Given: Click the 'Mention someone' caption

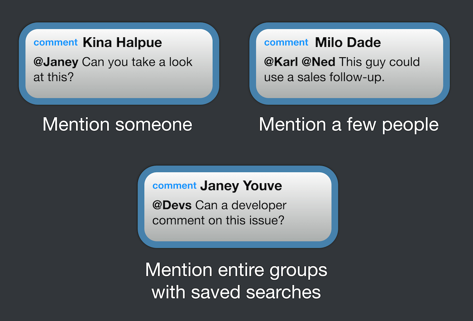Looking at the screenshot, I should pyautogui.click(x=118, y=124).
